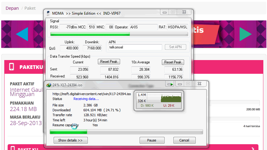Minimize the download dialog
Viewport: 267px width, 150px height.
tap(180, 84)
